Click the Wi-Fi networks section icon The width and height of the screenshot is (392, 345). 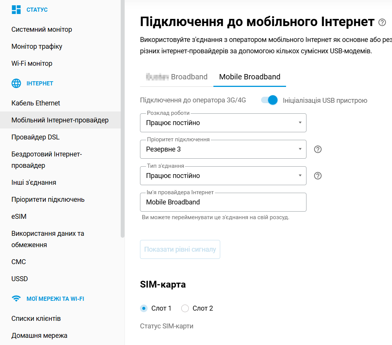(16, 299)
